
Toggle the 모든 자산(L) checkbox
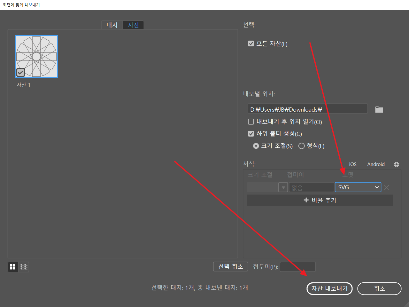pyautogui.click(x=251, y=43)
